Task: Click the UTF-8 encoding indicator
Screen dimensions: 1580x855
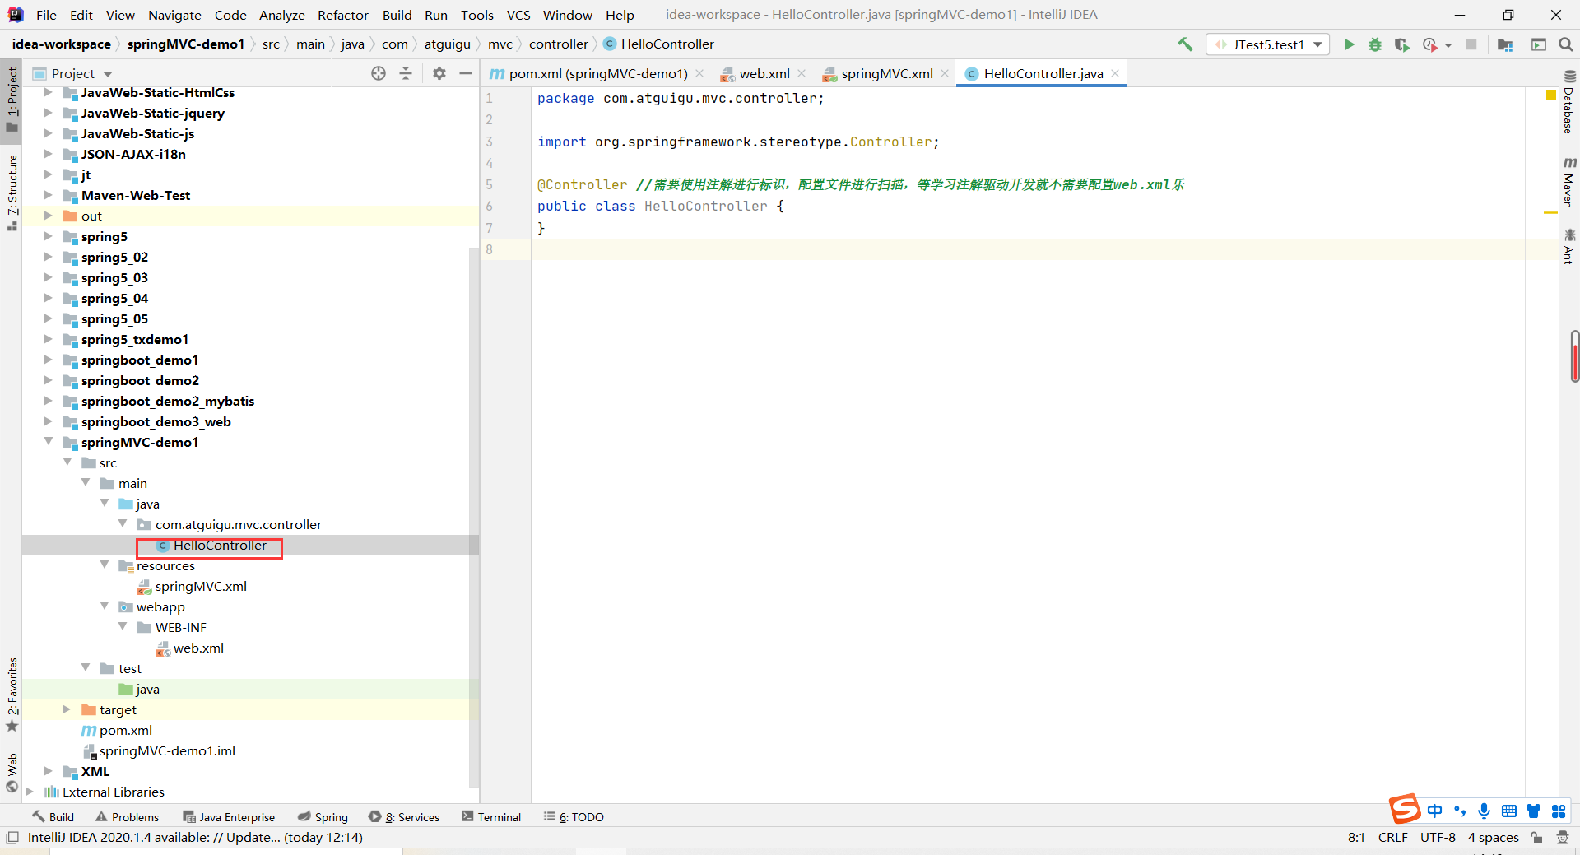Action: [x=1438, y=838]
